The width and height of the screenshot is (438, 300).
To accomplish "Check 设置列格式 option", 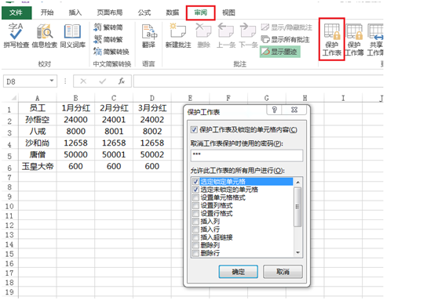I will 195,205.
